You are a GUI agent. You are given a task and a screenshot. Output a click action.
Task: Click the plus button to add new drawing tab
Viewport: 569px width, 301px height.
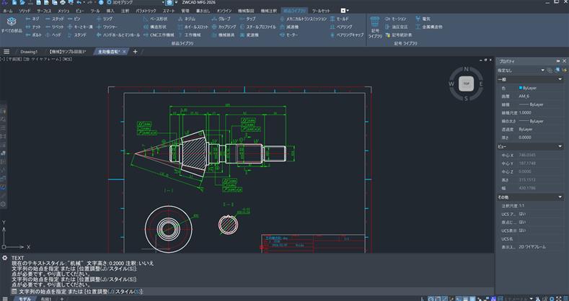tap(135, 52)
